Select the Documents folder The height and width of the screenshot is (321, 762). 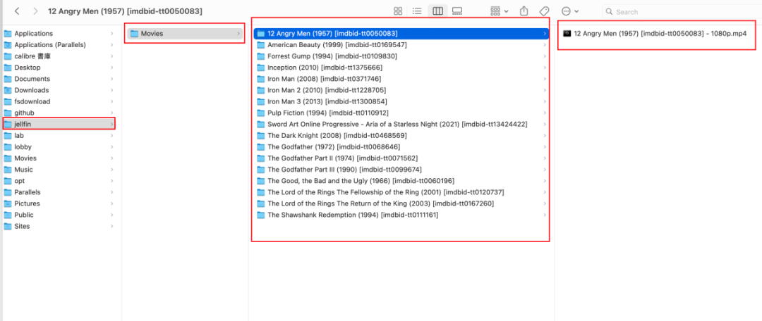pos(59,79)
